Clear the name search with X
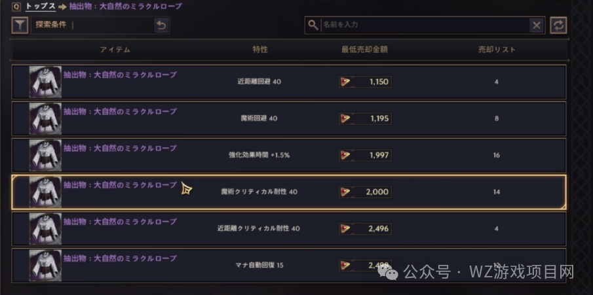Image resolution: width=593 pixels, height=295 pixels. (537, 25)
